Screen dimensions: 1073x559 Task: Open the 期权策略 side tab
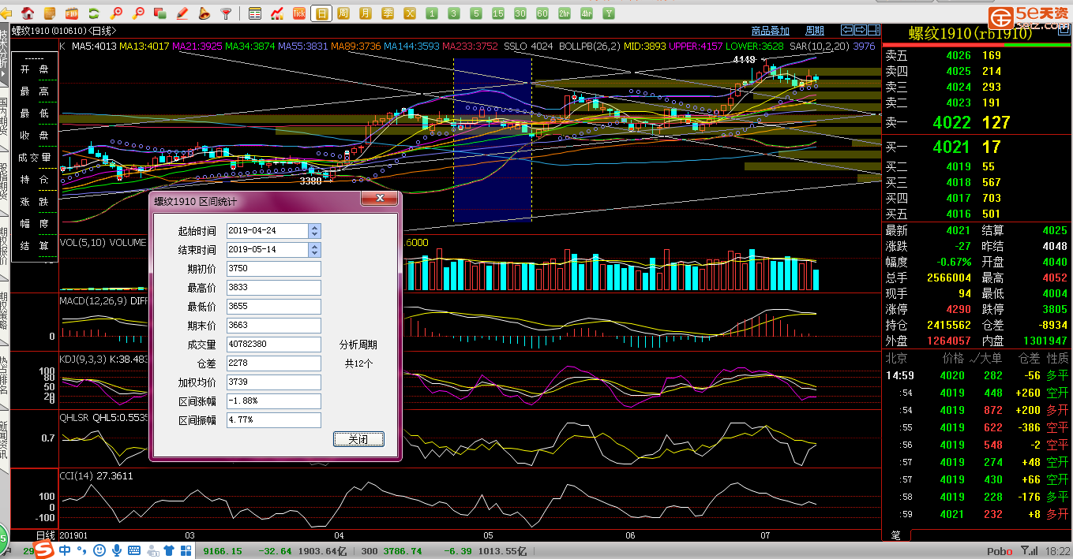coord(4,310)
